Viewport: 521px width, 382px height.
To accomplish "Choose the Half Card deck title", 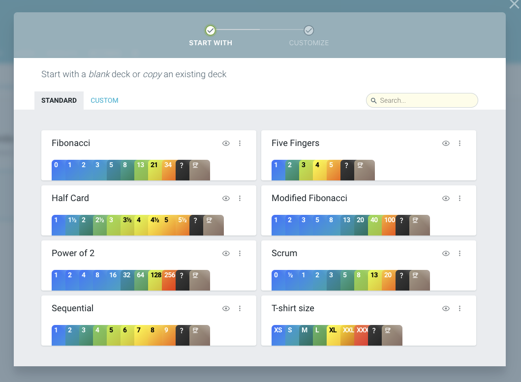I will coord(70,198).
